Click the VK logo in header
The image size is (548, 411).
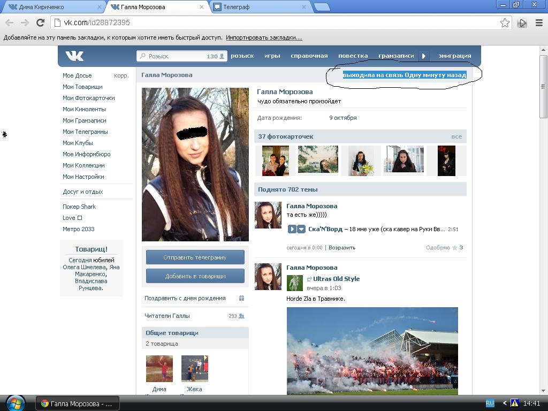point(74,56)
